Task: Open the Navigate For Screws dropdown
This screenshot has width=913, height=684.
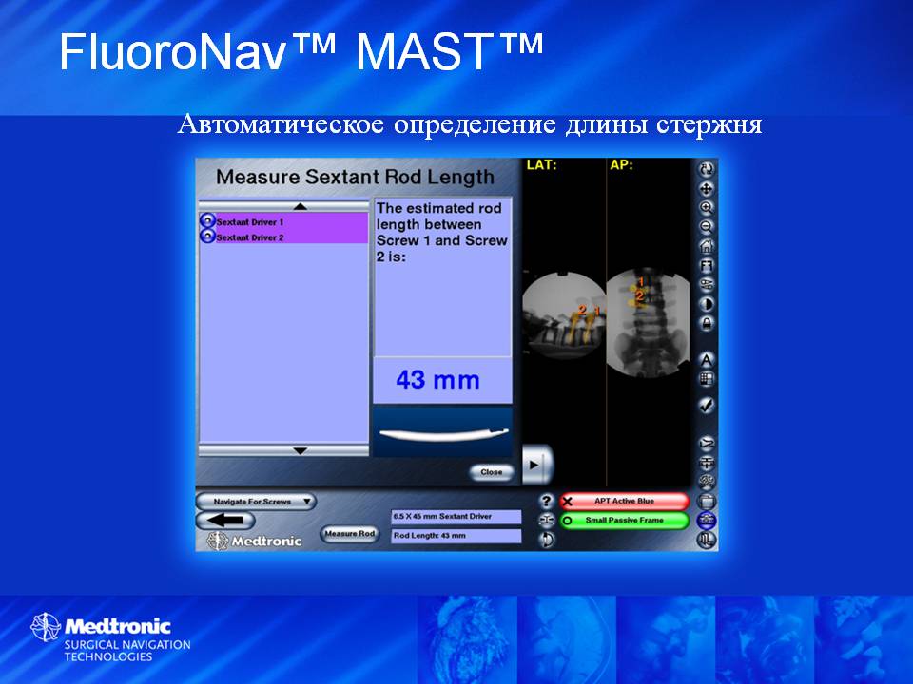Action: 256,502
